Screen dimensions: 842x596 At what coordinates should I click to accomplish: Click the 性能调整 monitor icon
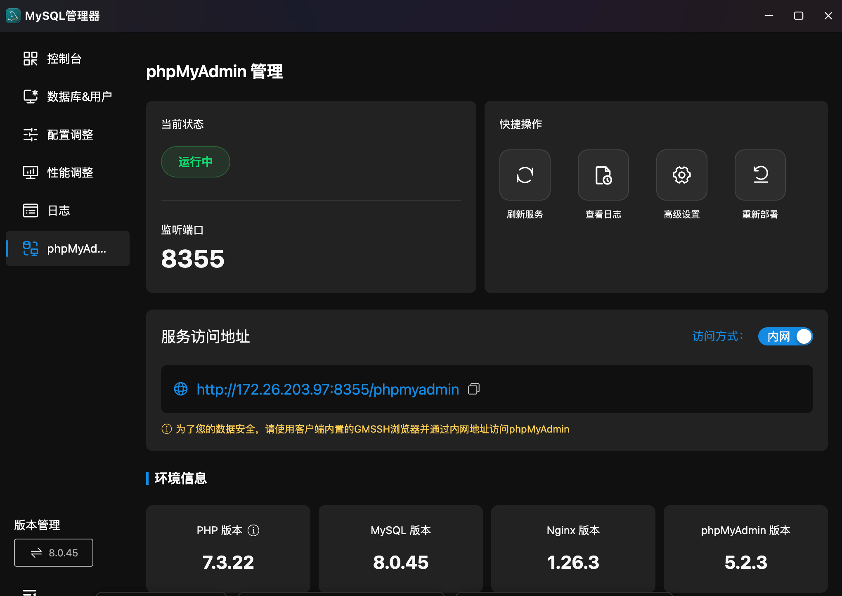click(x=30, y=173)
